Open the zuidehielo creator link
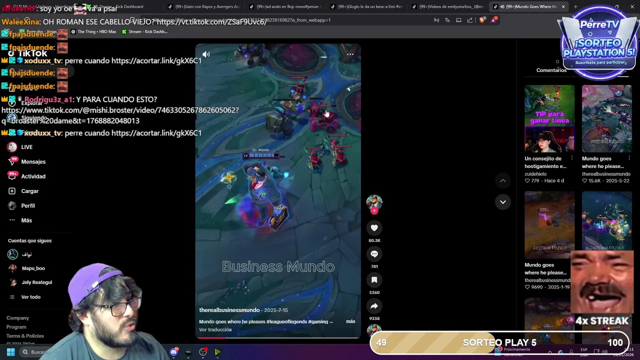This screenshot has height=360, width=640. point(535,174)
